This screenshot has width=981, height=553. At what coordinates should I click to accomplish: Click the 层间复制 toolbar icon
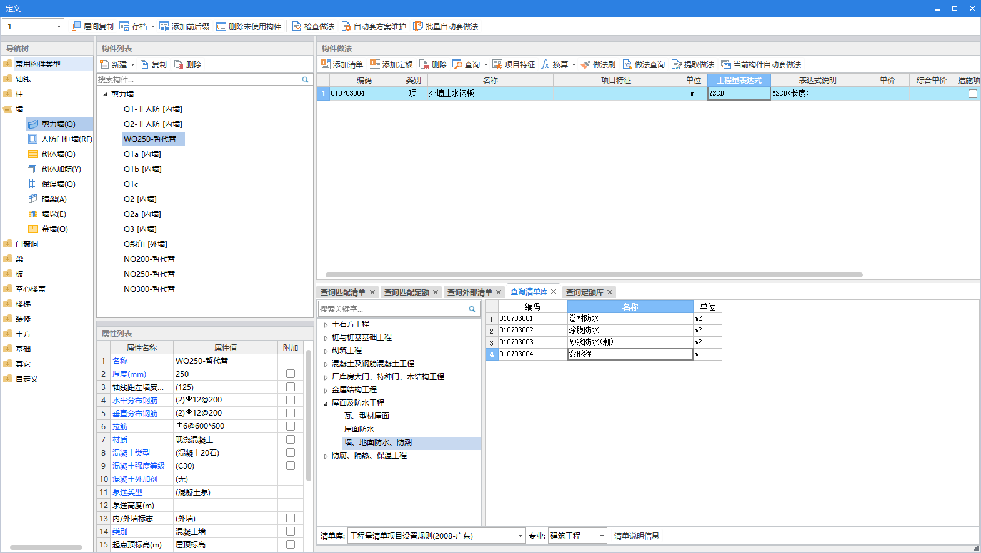click(76, 26)
